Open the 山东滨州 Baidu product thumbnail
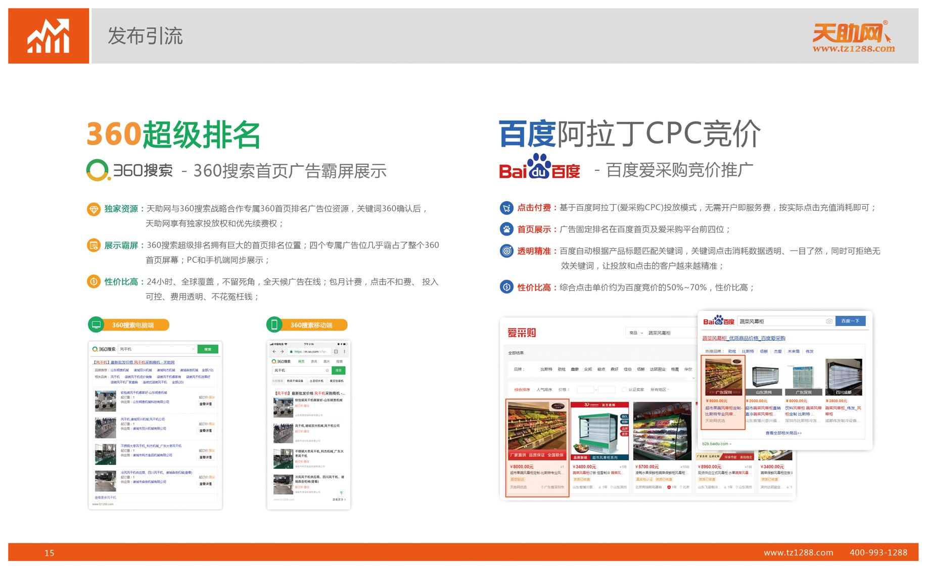926x569 pixels. [764, 377]
